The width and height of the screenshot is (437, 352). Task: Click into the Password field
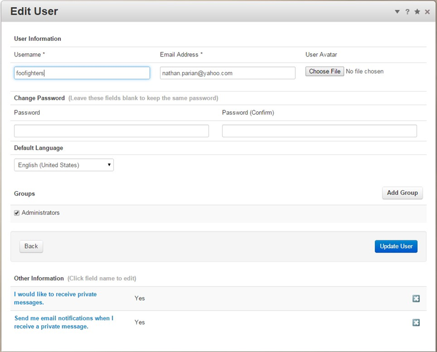click(111, 131)
